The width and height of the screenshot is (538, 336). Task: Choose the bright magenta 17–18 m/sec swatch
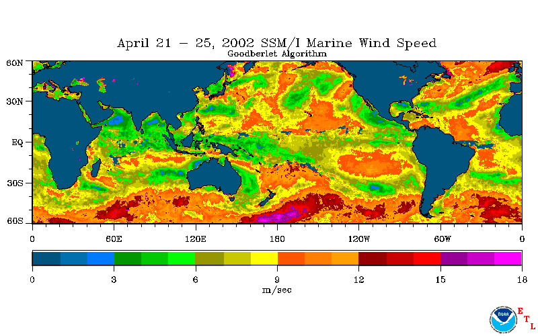(508, 259)
